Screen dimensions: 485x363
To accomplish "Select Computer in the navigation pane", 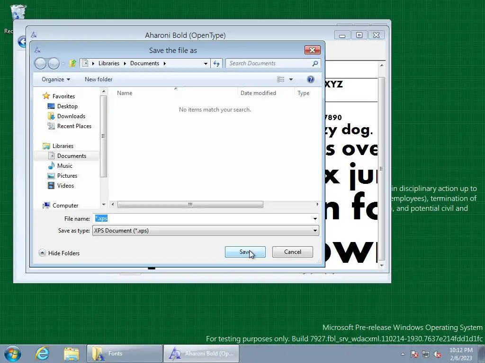I will (65, 205).
